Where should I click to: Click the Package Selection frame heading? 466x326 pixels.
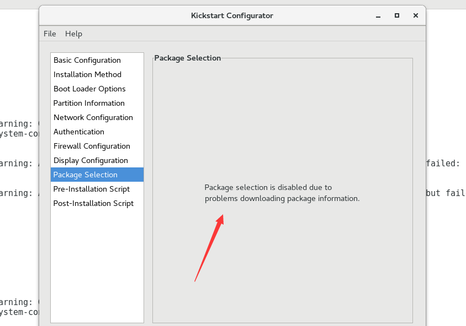[x=188, y=58]
